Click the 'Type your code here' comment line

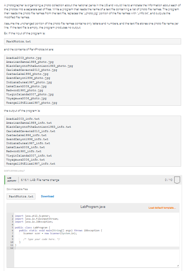[42, 239]
